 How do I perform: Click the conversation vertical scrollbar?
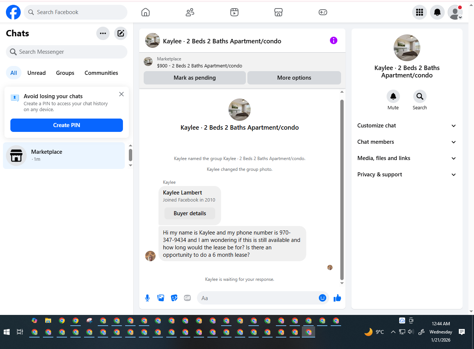342,189
